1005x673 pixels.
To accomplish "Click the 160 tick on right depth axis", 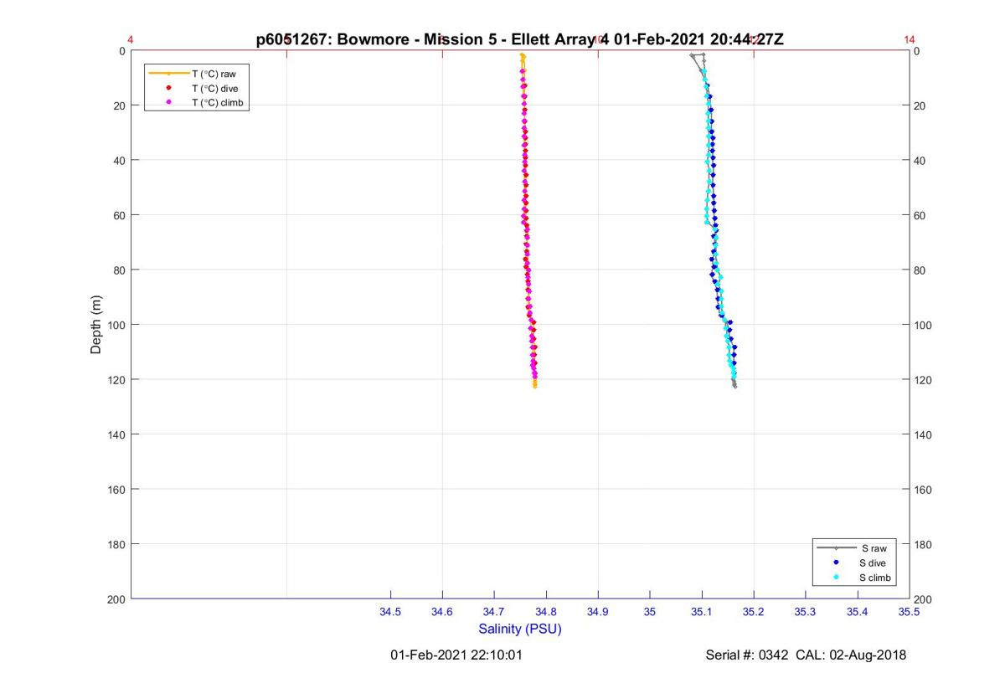I will (x=923, y=490).
